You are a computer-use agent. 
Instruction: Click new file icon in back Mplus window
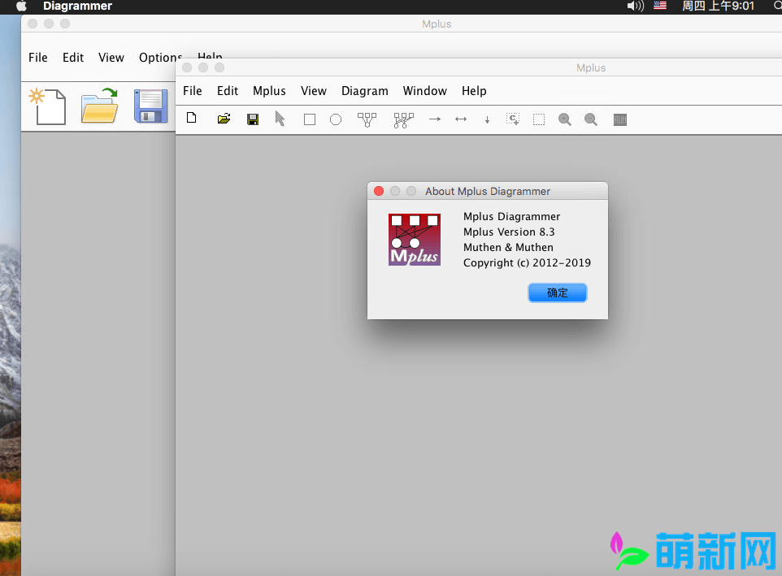pos(47,106)
